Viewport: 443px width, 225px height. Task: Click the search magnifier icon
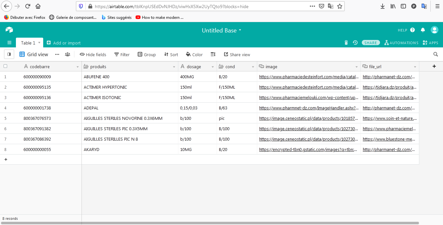[x=436, y=54]
